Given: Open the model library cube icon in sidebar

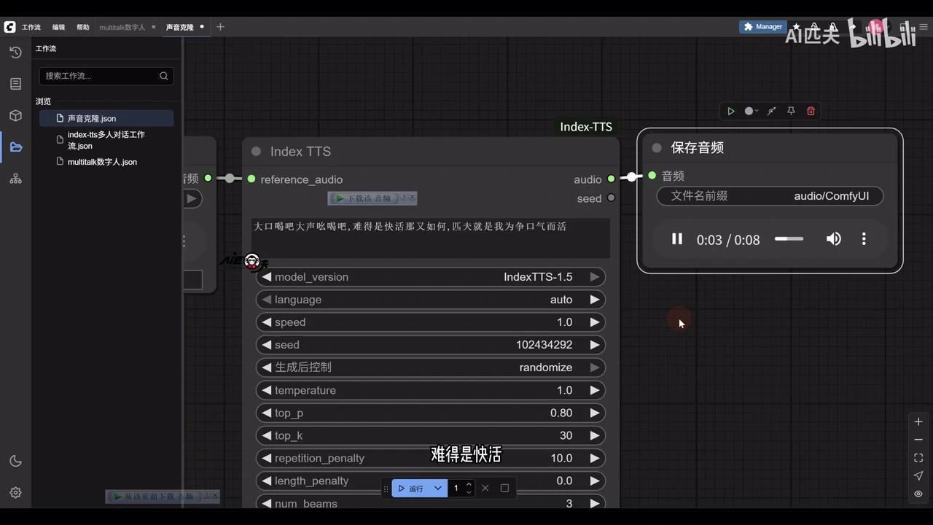Looking at the screenshot, I should click(x=16, y=115).
